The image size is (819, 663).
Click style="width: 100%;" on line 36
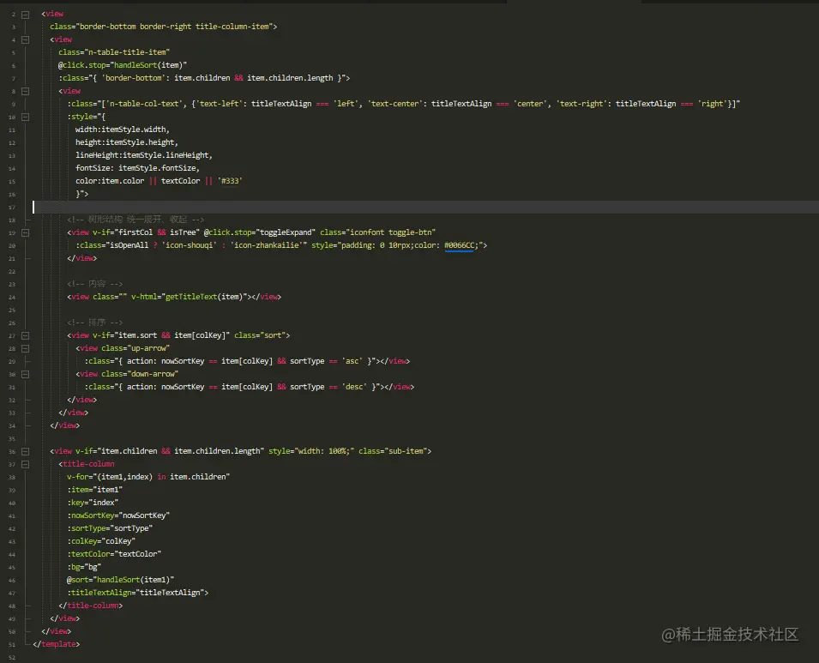311,451
